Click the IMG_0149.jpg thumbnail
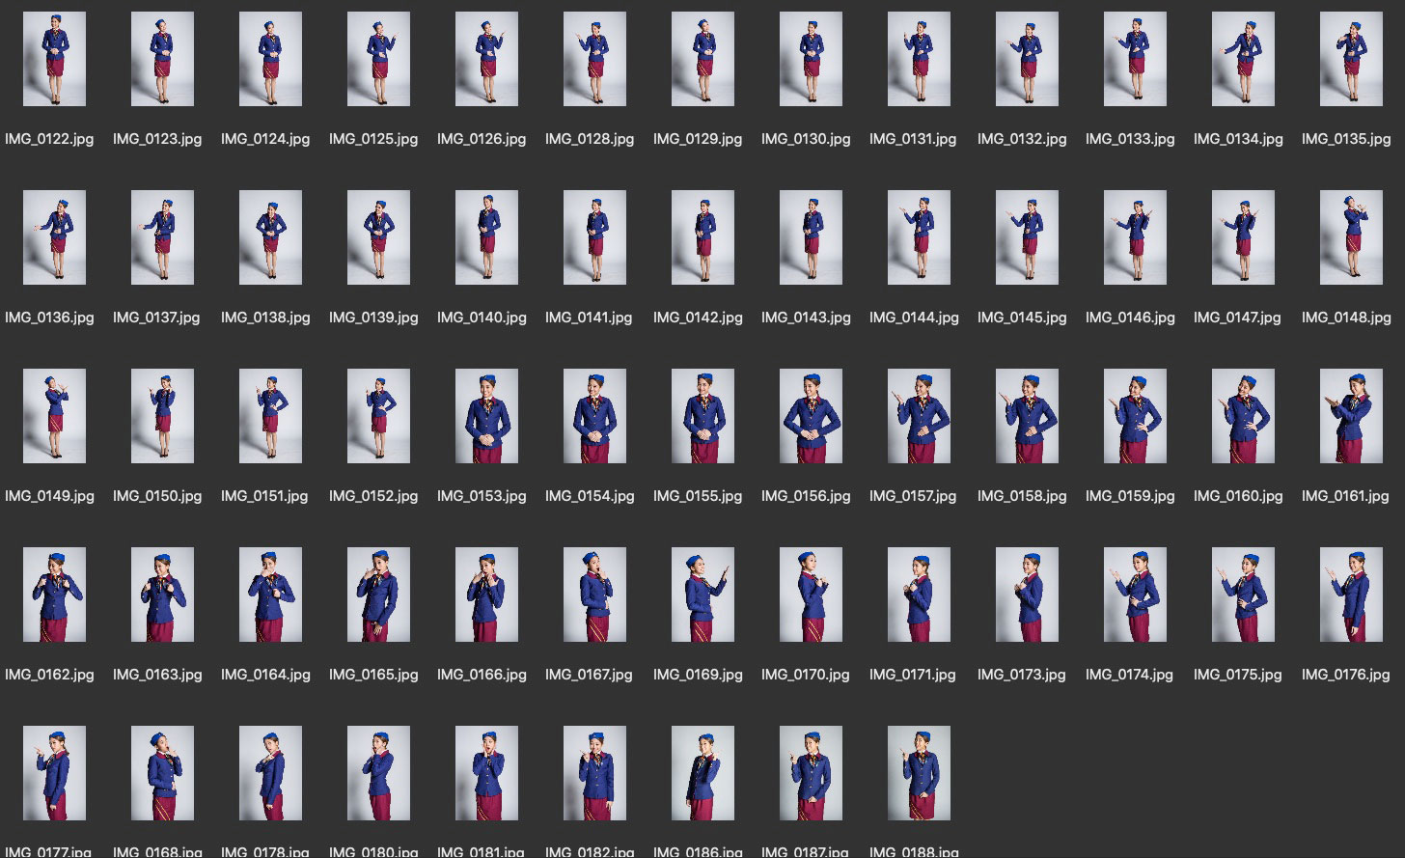The width and height of the screenshot is (1405, 858). click(x=54, y=416)
